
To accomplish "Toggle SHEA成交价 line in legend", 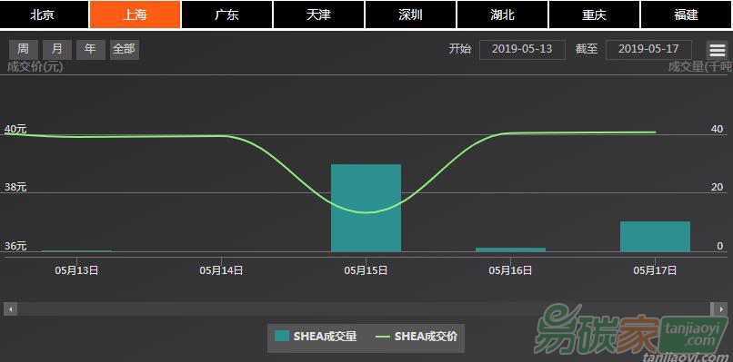I will tap(417, 337).
